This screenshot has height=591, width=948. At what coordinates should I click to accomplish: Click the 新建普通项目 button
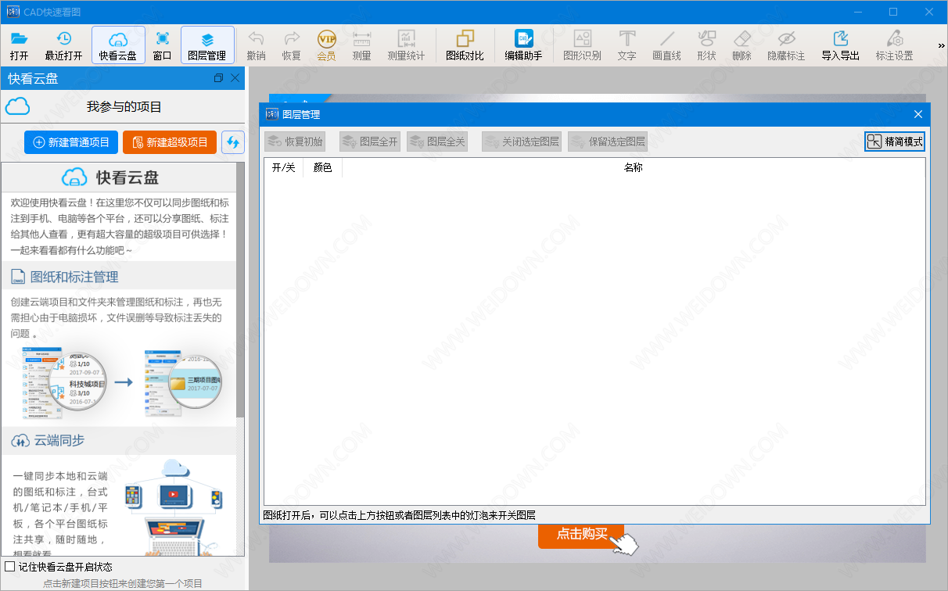click(x=71, y=141)
